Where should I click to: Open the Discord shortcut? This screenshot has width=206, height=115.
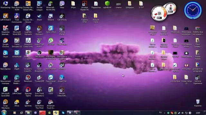tap(51, 17)
